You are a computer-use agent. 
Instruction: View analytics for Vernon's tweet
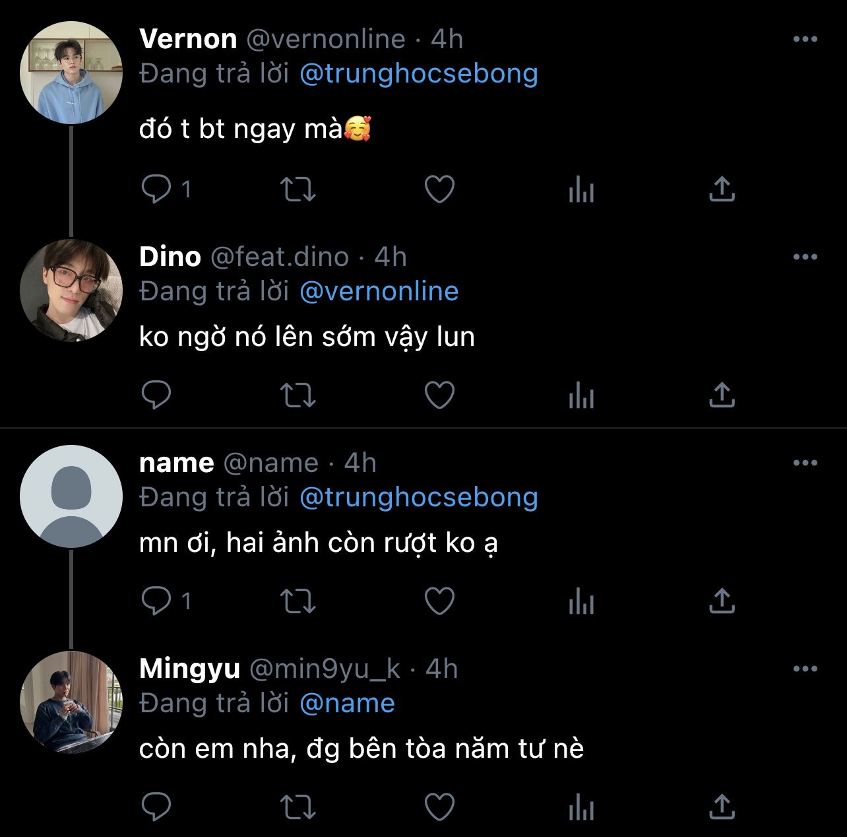click(x=581, y=190)
